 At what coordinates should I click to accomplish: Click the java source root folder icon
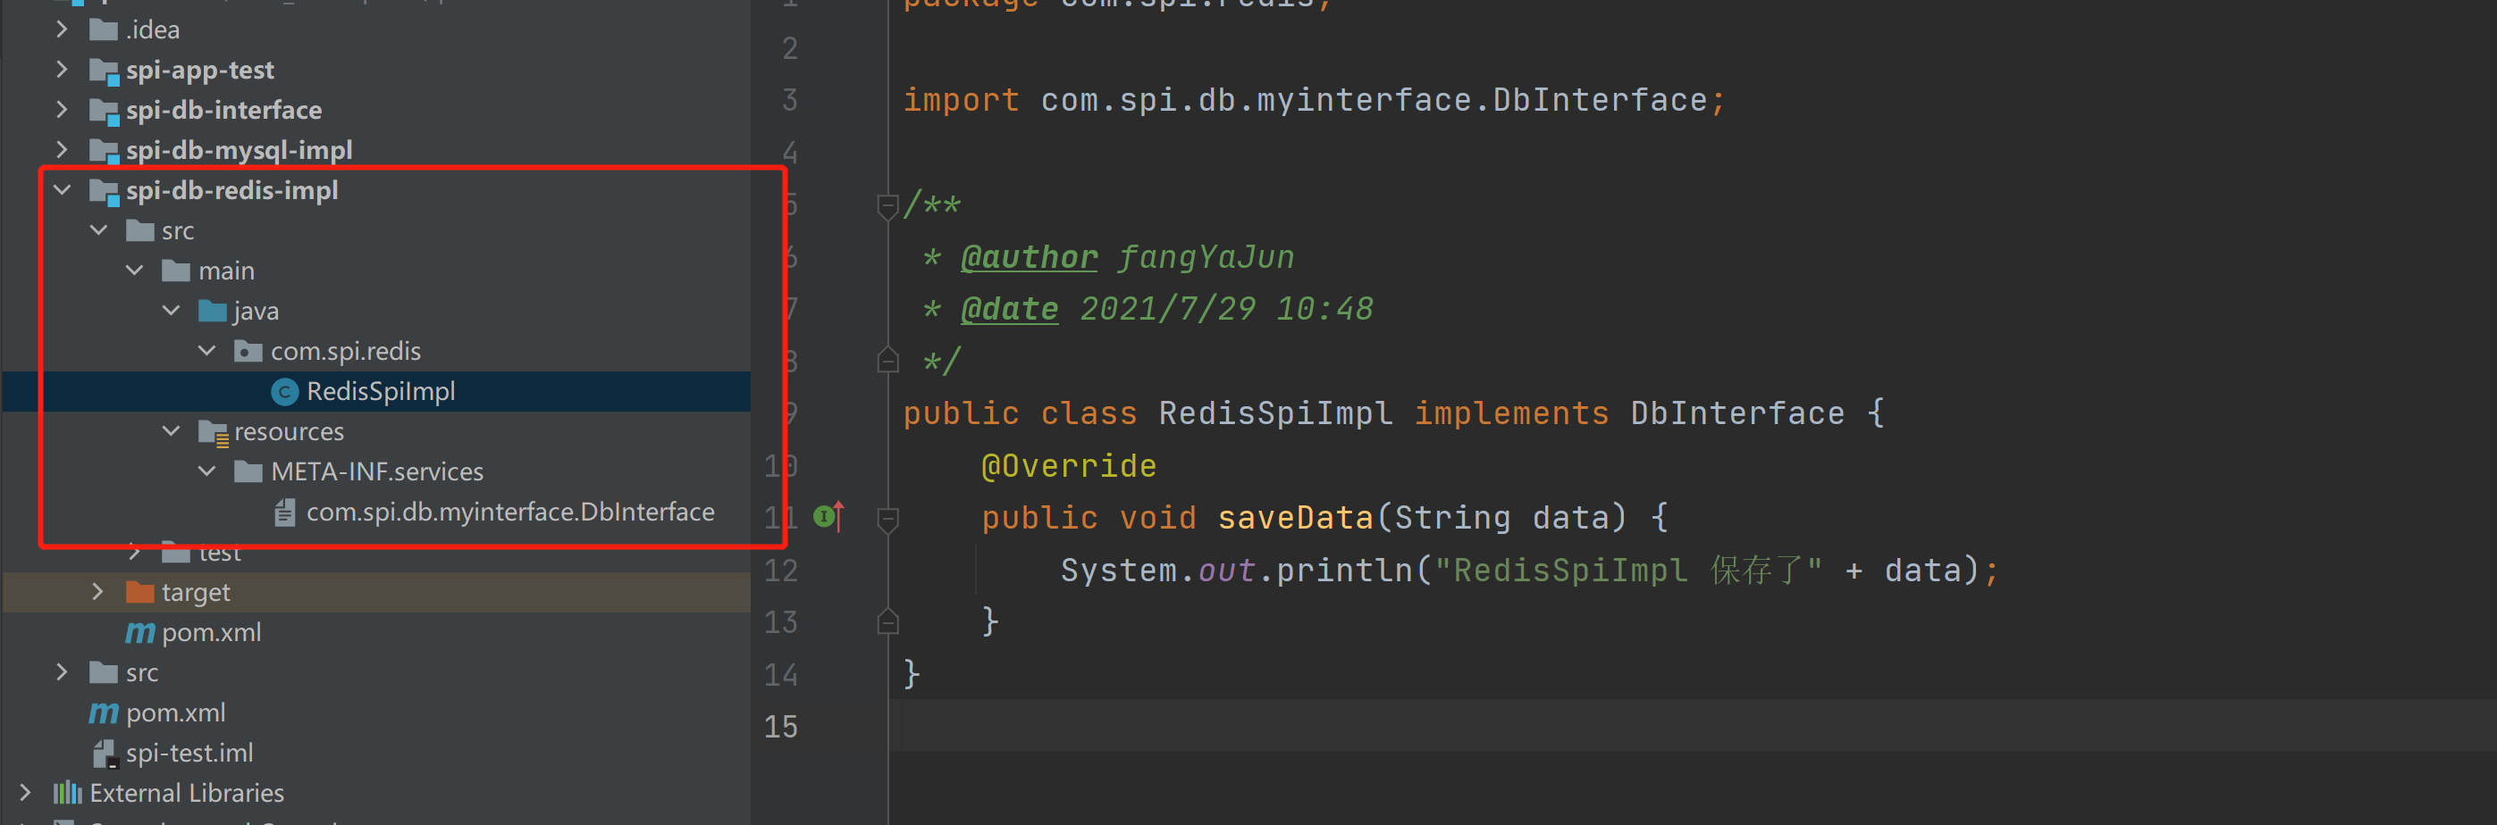[x=213, y=311]
